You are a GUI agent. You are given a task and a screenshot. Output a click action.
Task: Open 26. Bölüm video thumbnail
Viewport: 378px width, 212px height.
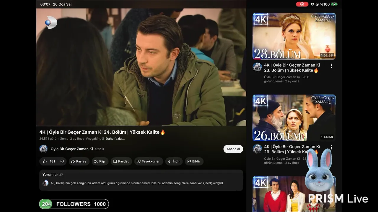tap(294, 118)
